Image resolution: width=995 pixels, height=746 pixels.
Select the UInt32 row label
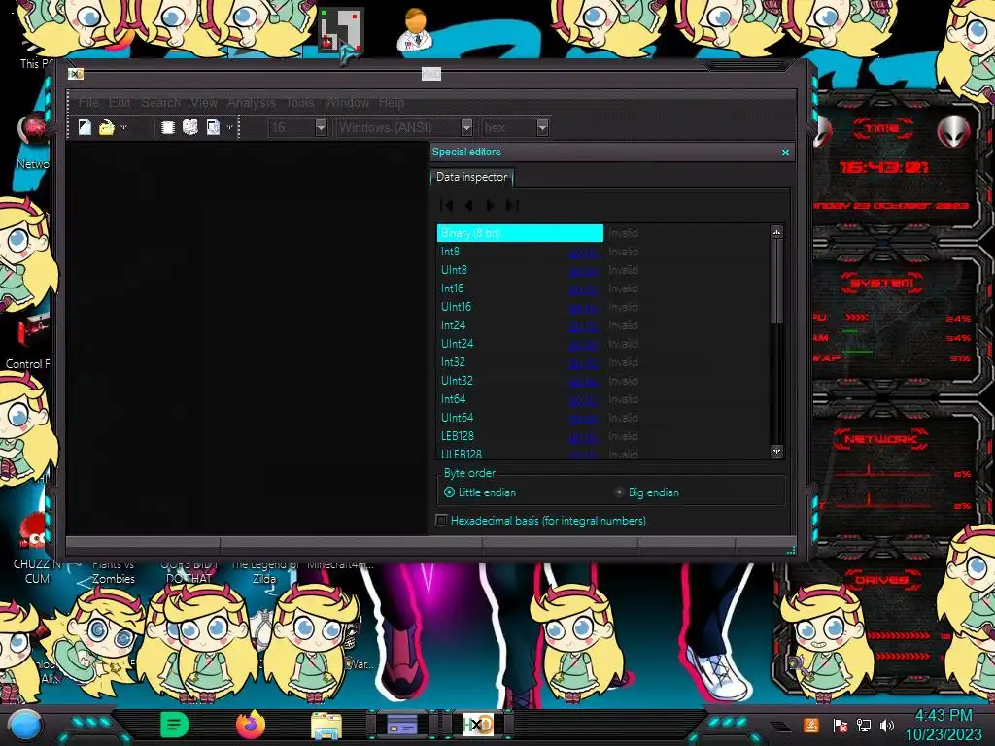point(457,381)
